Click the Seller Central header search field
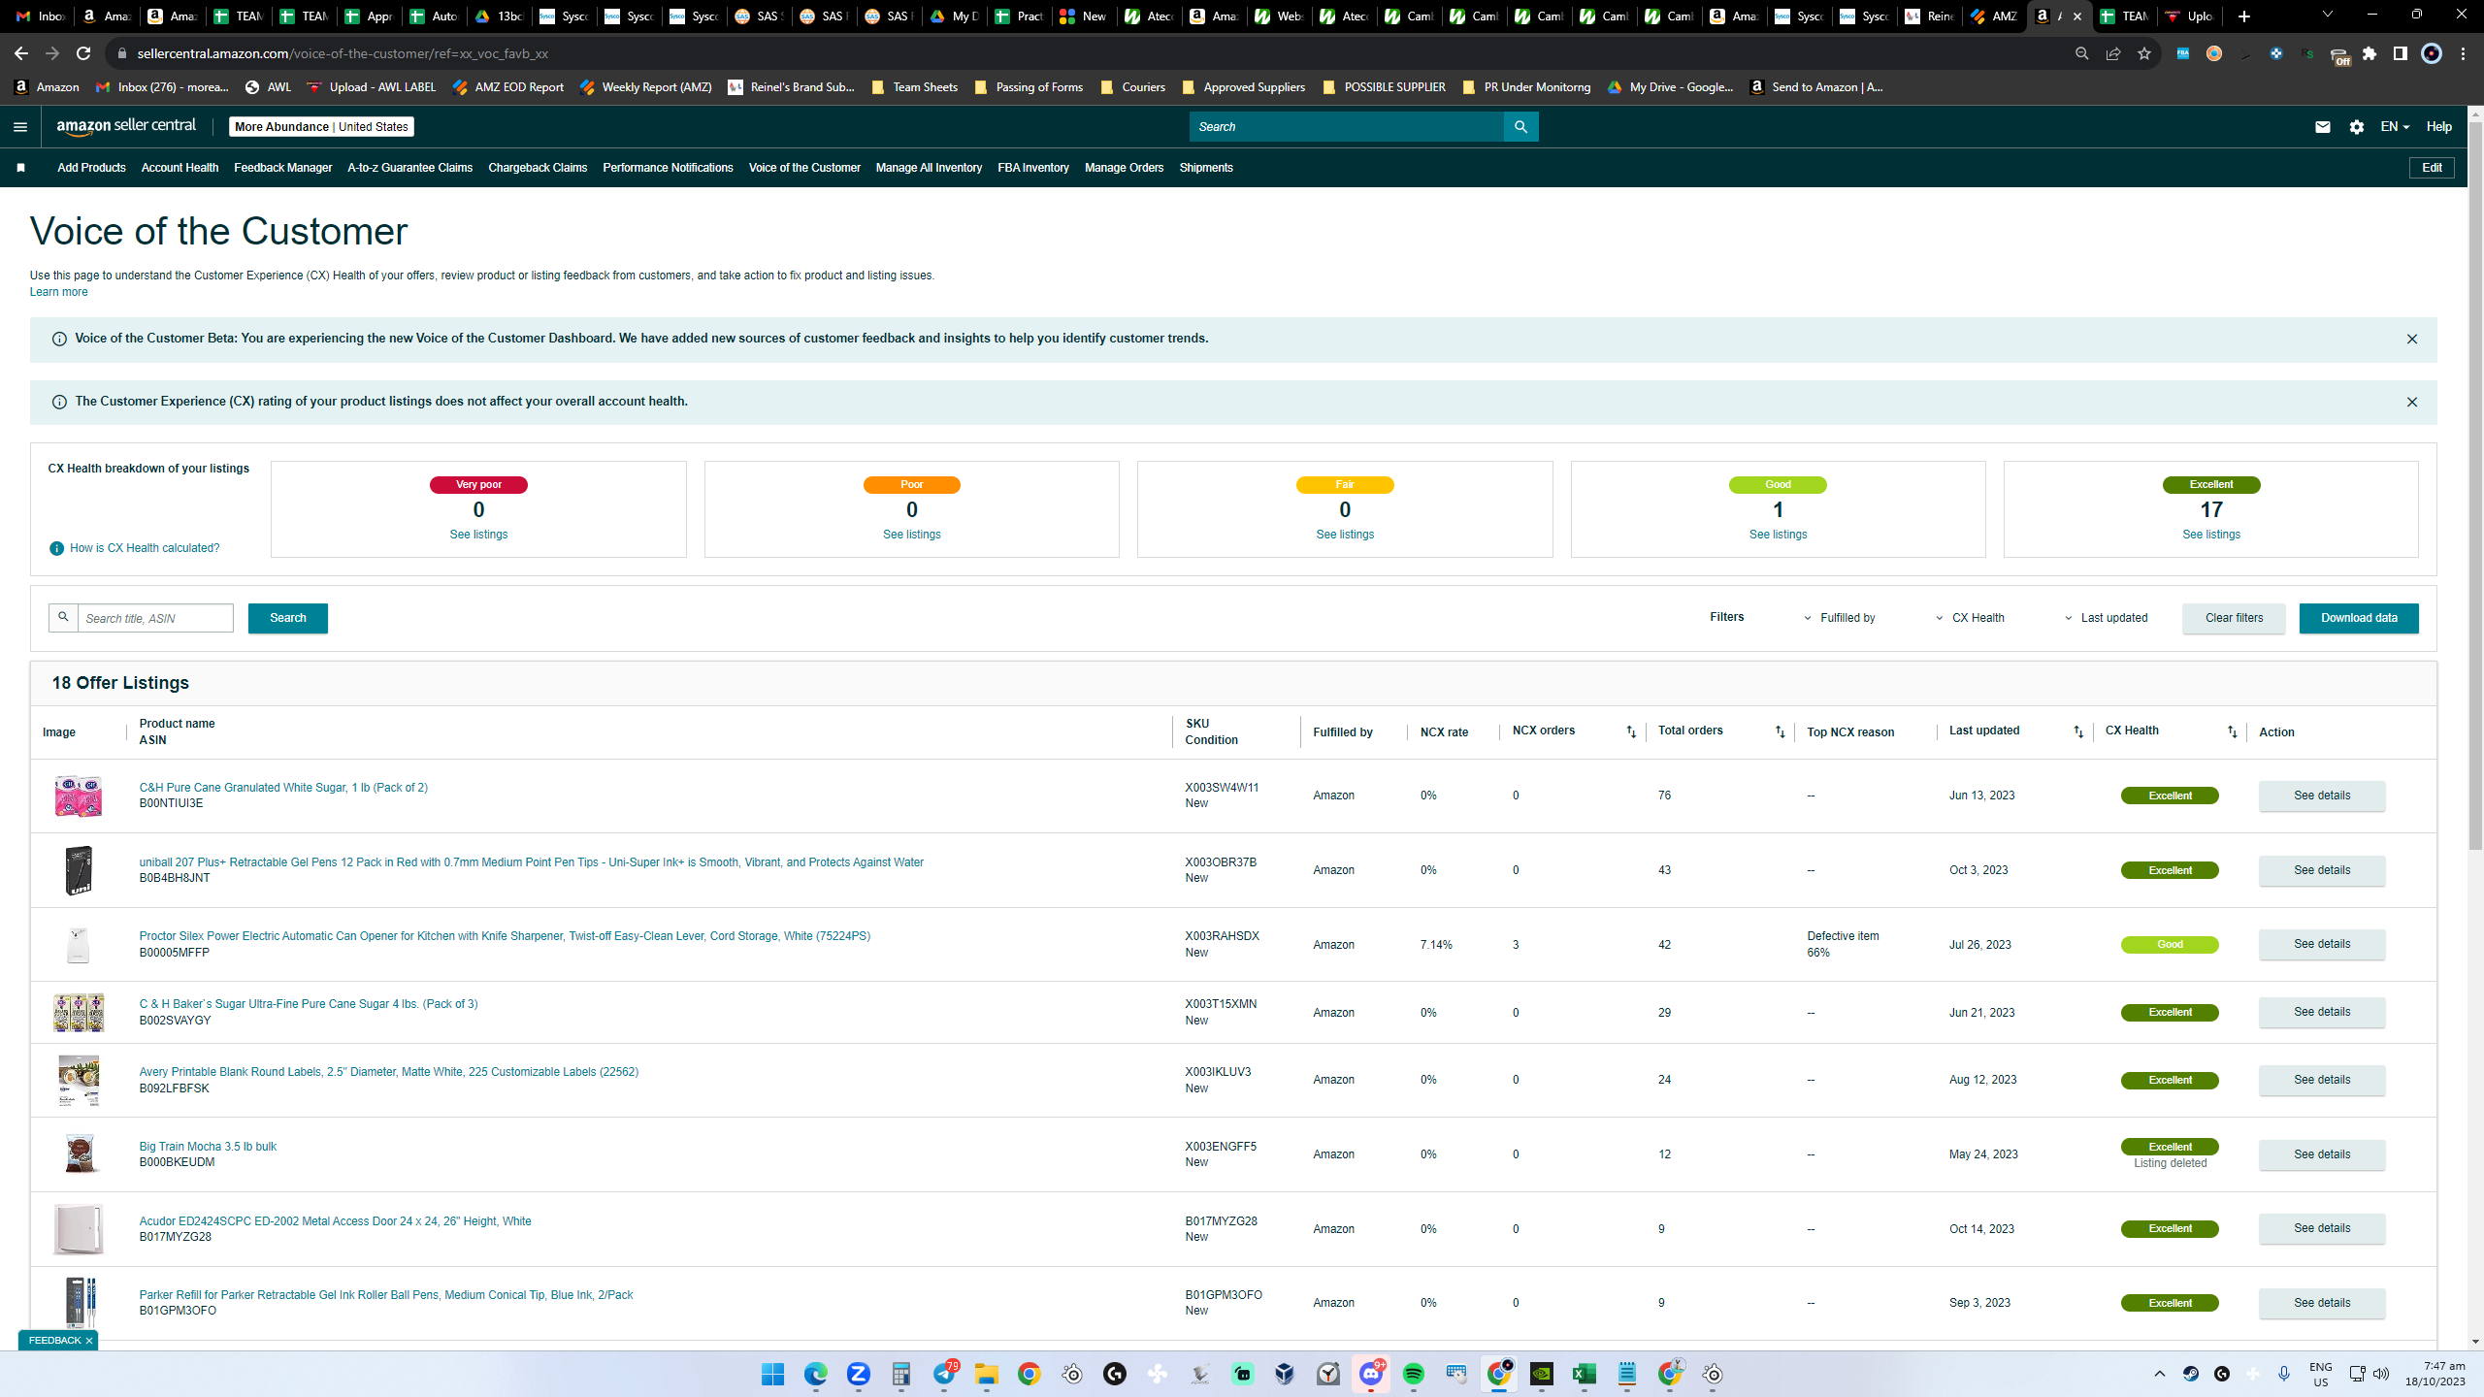 point(1347,127)
